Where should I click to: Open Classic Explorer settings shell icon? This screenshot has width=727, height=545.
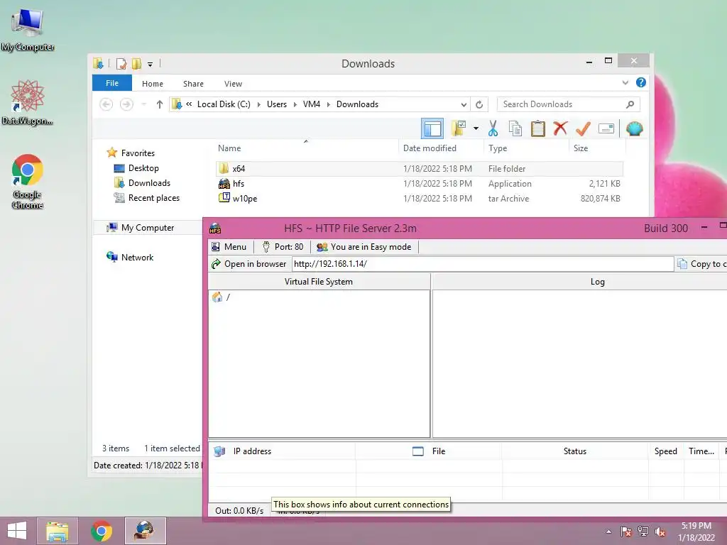[x=634, y=128]
